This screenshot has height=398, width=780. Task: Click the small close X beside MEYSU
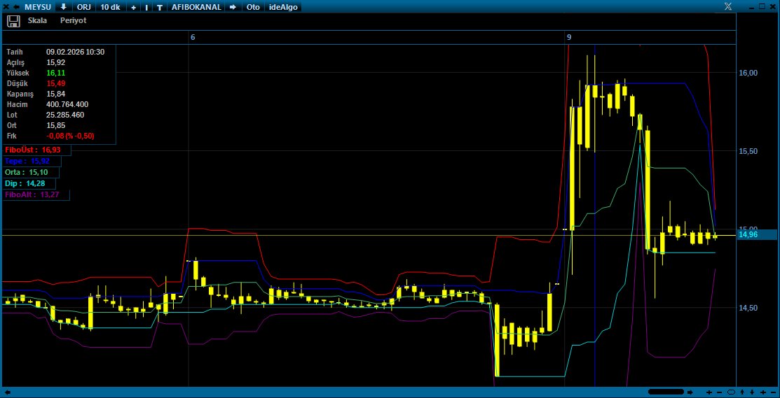[6, 7]
